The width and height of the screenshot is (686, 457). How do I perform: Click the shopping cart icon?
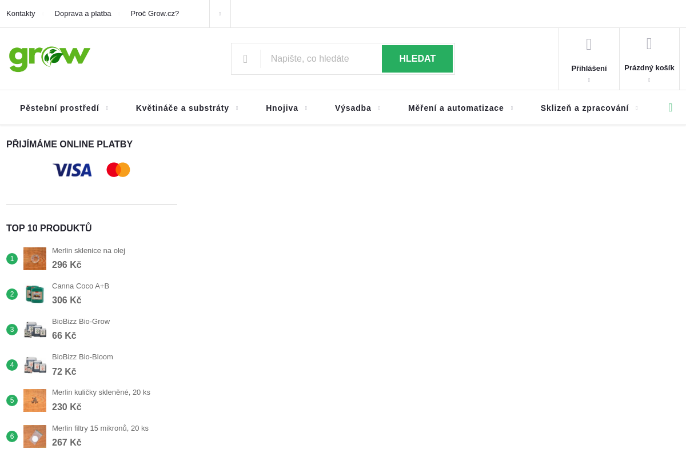click(649, 43)
